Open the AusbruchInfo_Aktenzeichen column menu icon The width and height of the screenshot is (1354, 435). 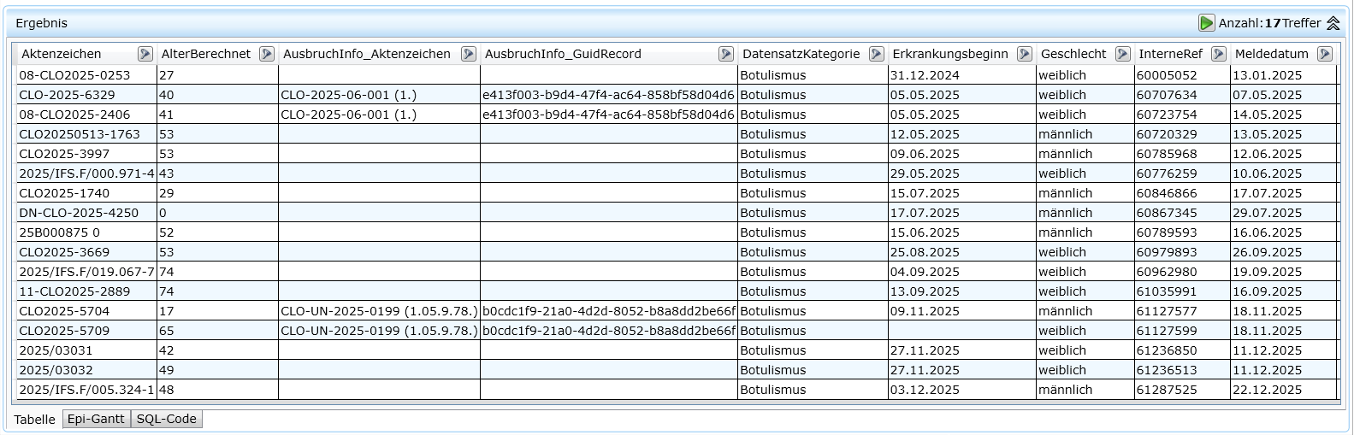pos(468,54)
